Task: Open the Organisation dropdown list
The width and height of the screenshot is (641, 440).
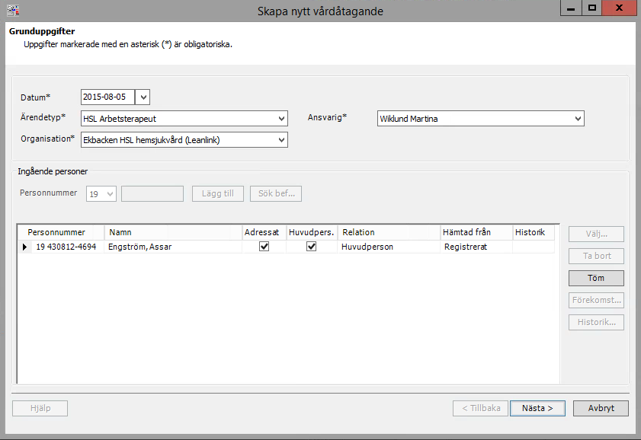Action: (281, 140)
